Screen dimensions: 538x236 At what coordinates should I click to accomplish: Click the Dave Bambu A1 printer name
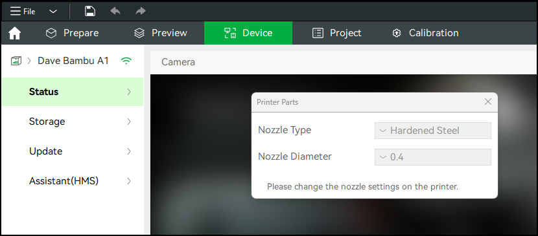click(73, 61)
